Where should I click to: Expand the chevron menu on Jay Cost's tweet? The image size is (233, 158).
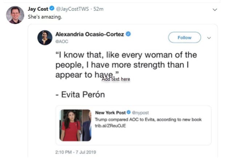coord(215,9)
